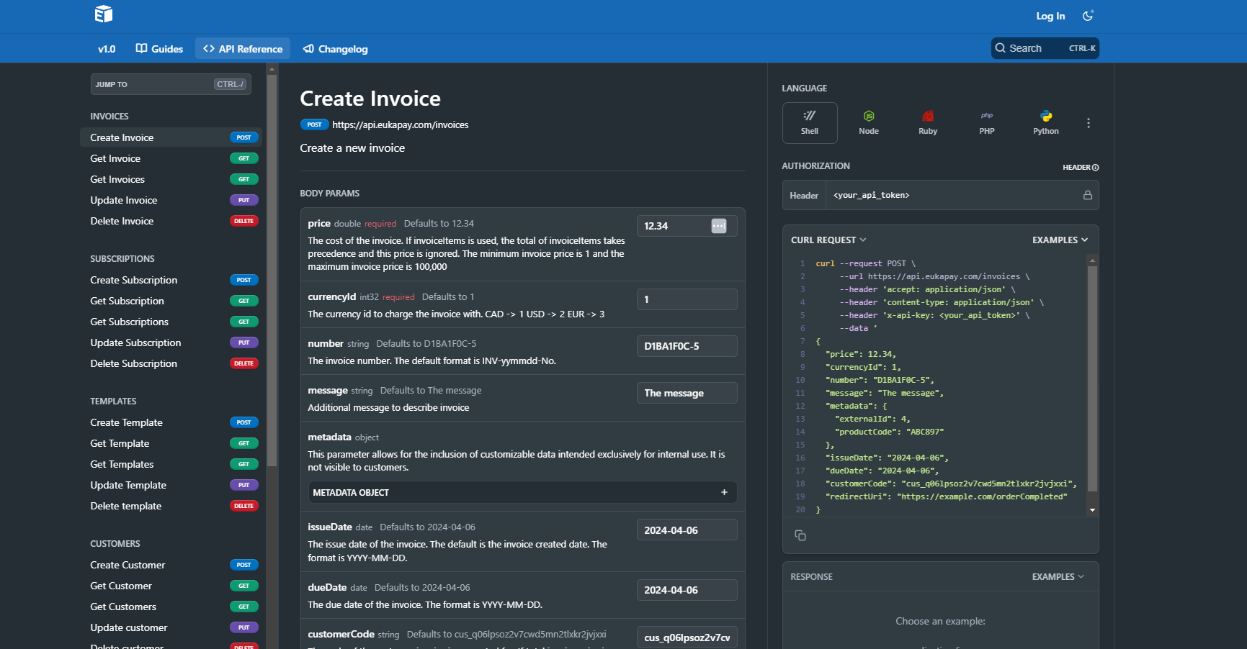Click the message input field
Viewport: 1247px width, 649px height.
pos(687,393)
